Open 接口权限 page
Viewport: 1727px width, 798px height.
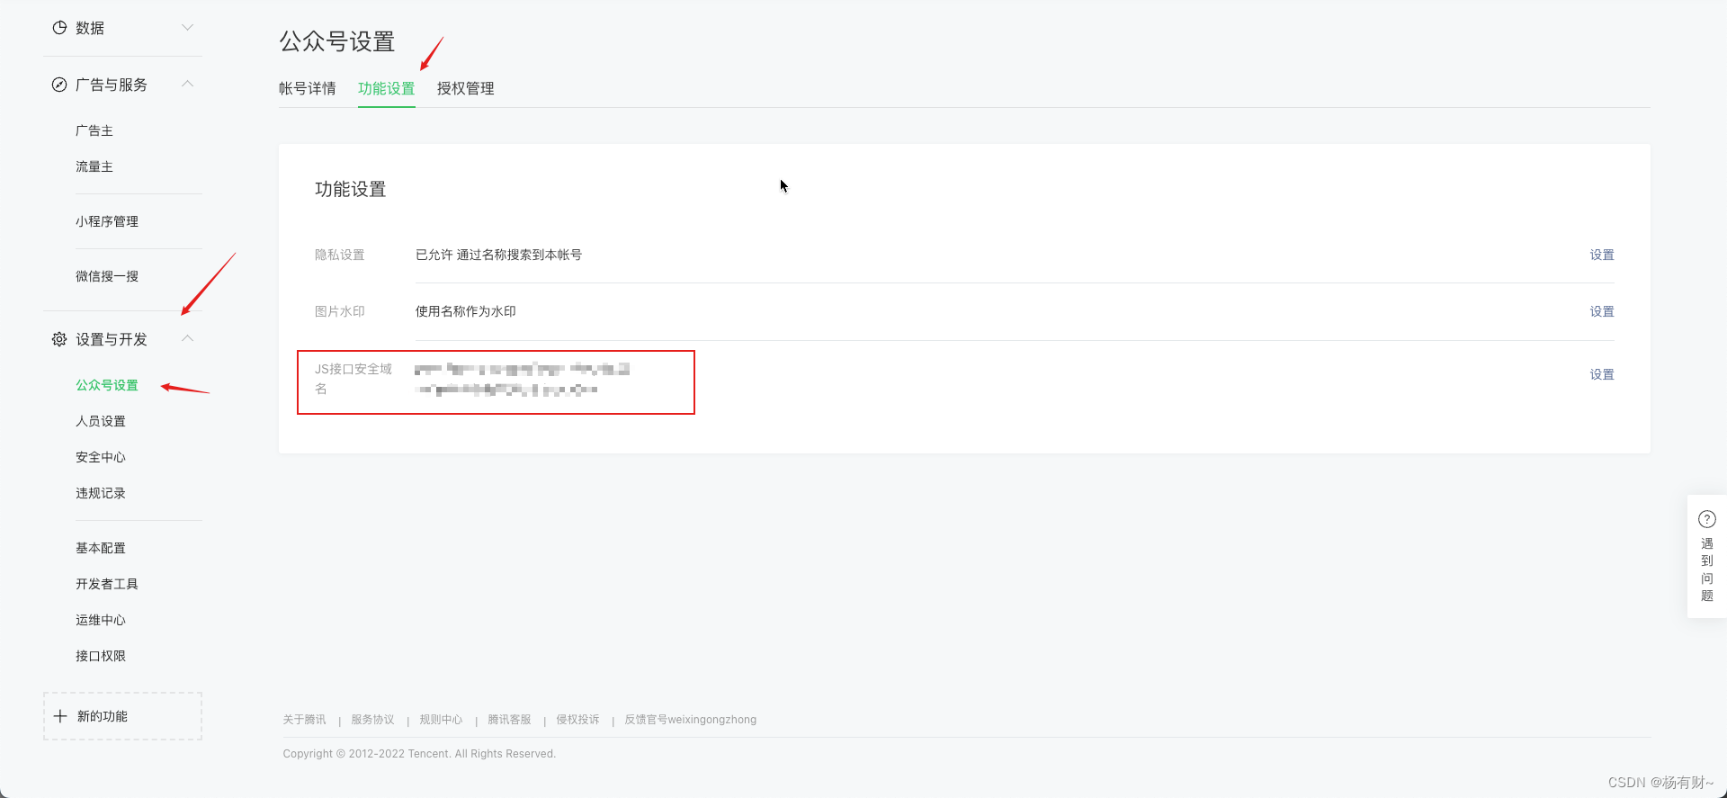coord(101,656)
